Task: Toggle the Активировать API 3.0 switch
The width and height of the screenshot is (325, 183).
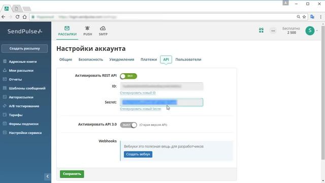Action: pos(128,125)
